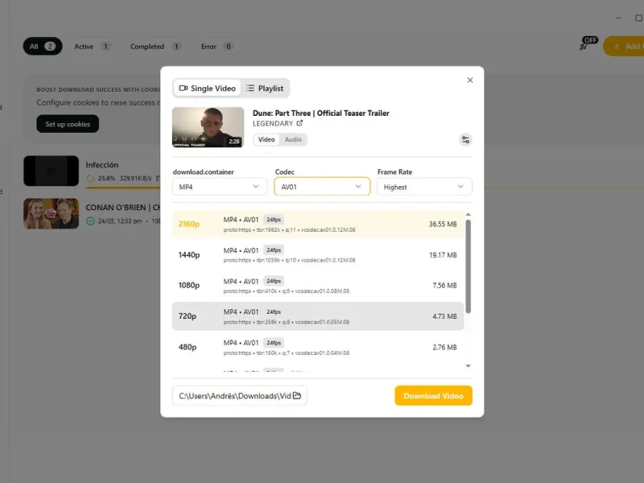
Task: Click the 24fps badge on 1440p row
Action: coord(274,250)
